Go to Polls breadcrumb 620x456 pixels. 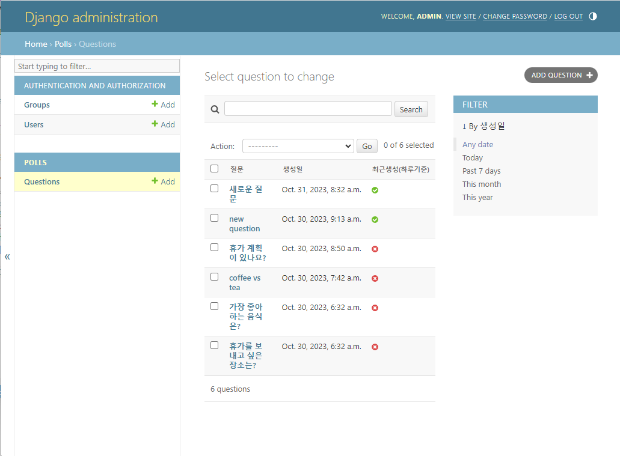tap(63, 44)
